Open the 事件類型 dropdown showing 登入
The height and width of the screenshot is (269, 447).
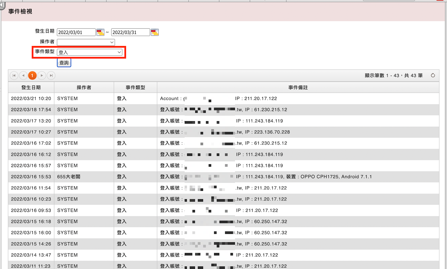(x=90, y=52)
